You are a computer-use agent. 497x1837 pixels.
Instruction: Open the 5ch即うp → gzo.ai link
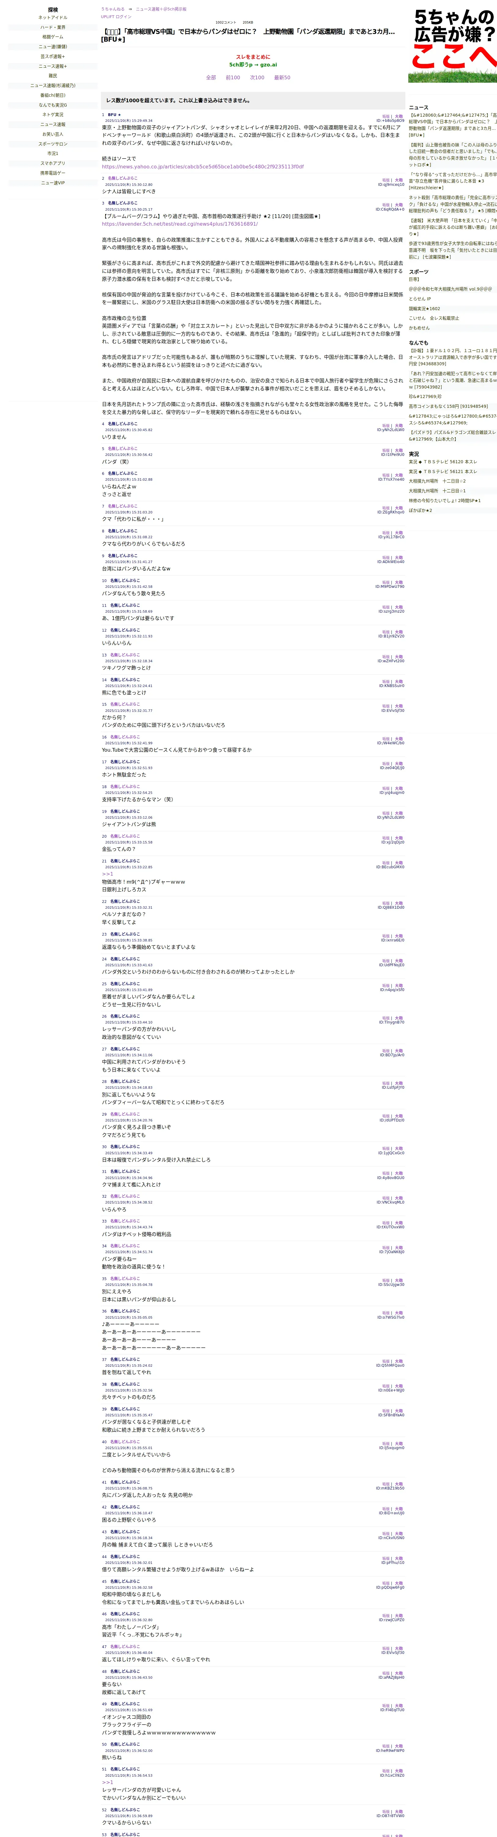pyautogui.click(x=253, y=65)
